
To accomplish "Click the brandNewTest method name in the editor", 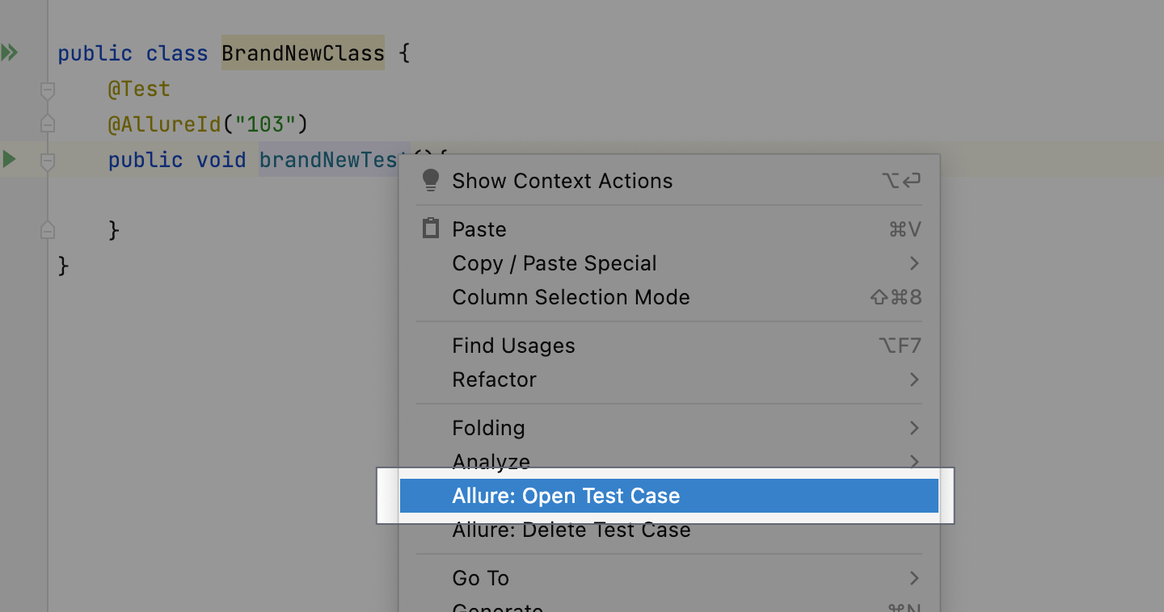I will [326, 159].
